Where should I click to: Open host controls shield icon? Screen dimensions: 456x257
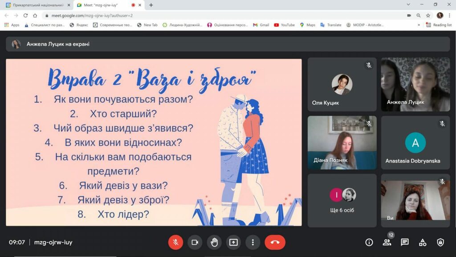440,242
